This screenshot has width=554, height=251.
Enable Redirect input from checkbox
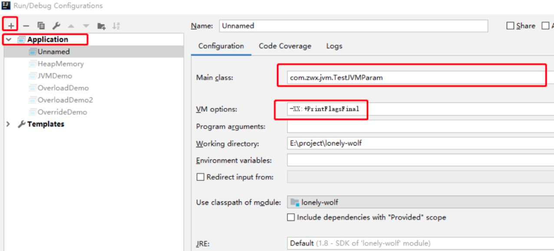pyautogui.click(x=200, y=177)
